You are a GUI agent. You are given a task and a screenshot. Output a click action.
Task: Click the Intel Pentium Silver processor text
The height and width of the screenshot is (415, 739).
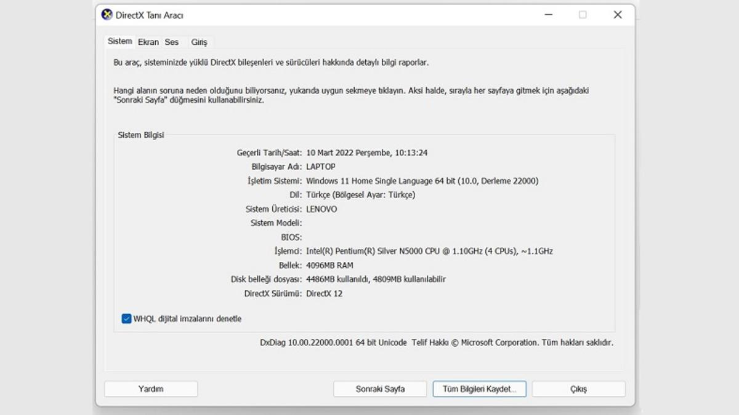[x=429, y=251]
